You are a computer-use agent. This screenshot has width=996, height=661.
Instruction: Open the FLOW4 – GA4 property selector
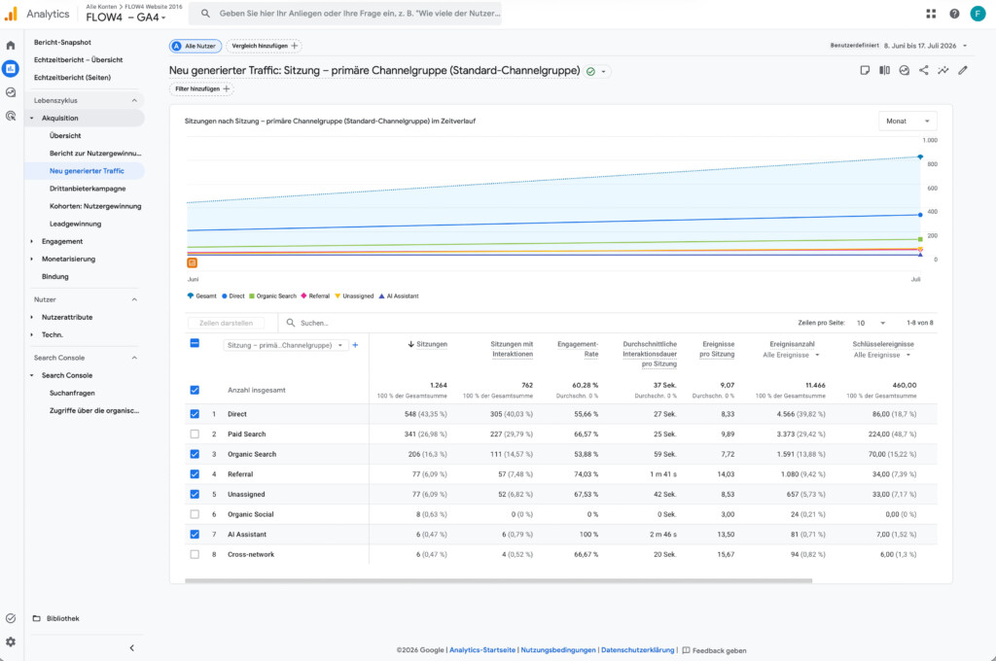pyautogui.click(x=125, y=17)
